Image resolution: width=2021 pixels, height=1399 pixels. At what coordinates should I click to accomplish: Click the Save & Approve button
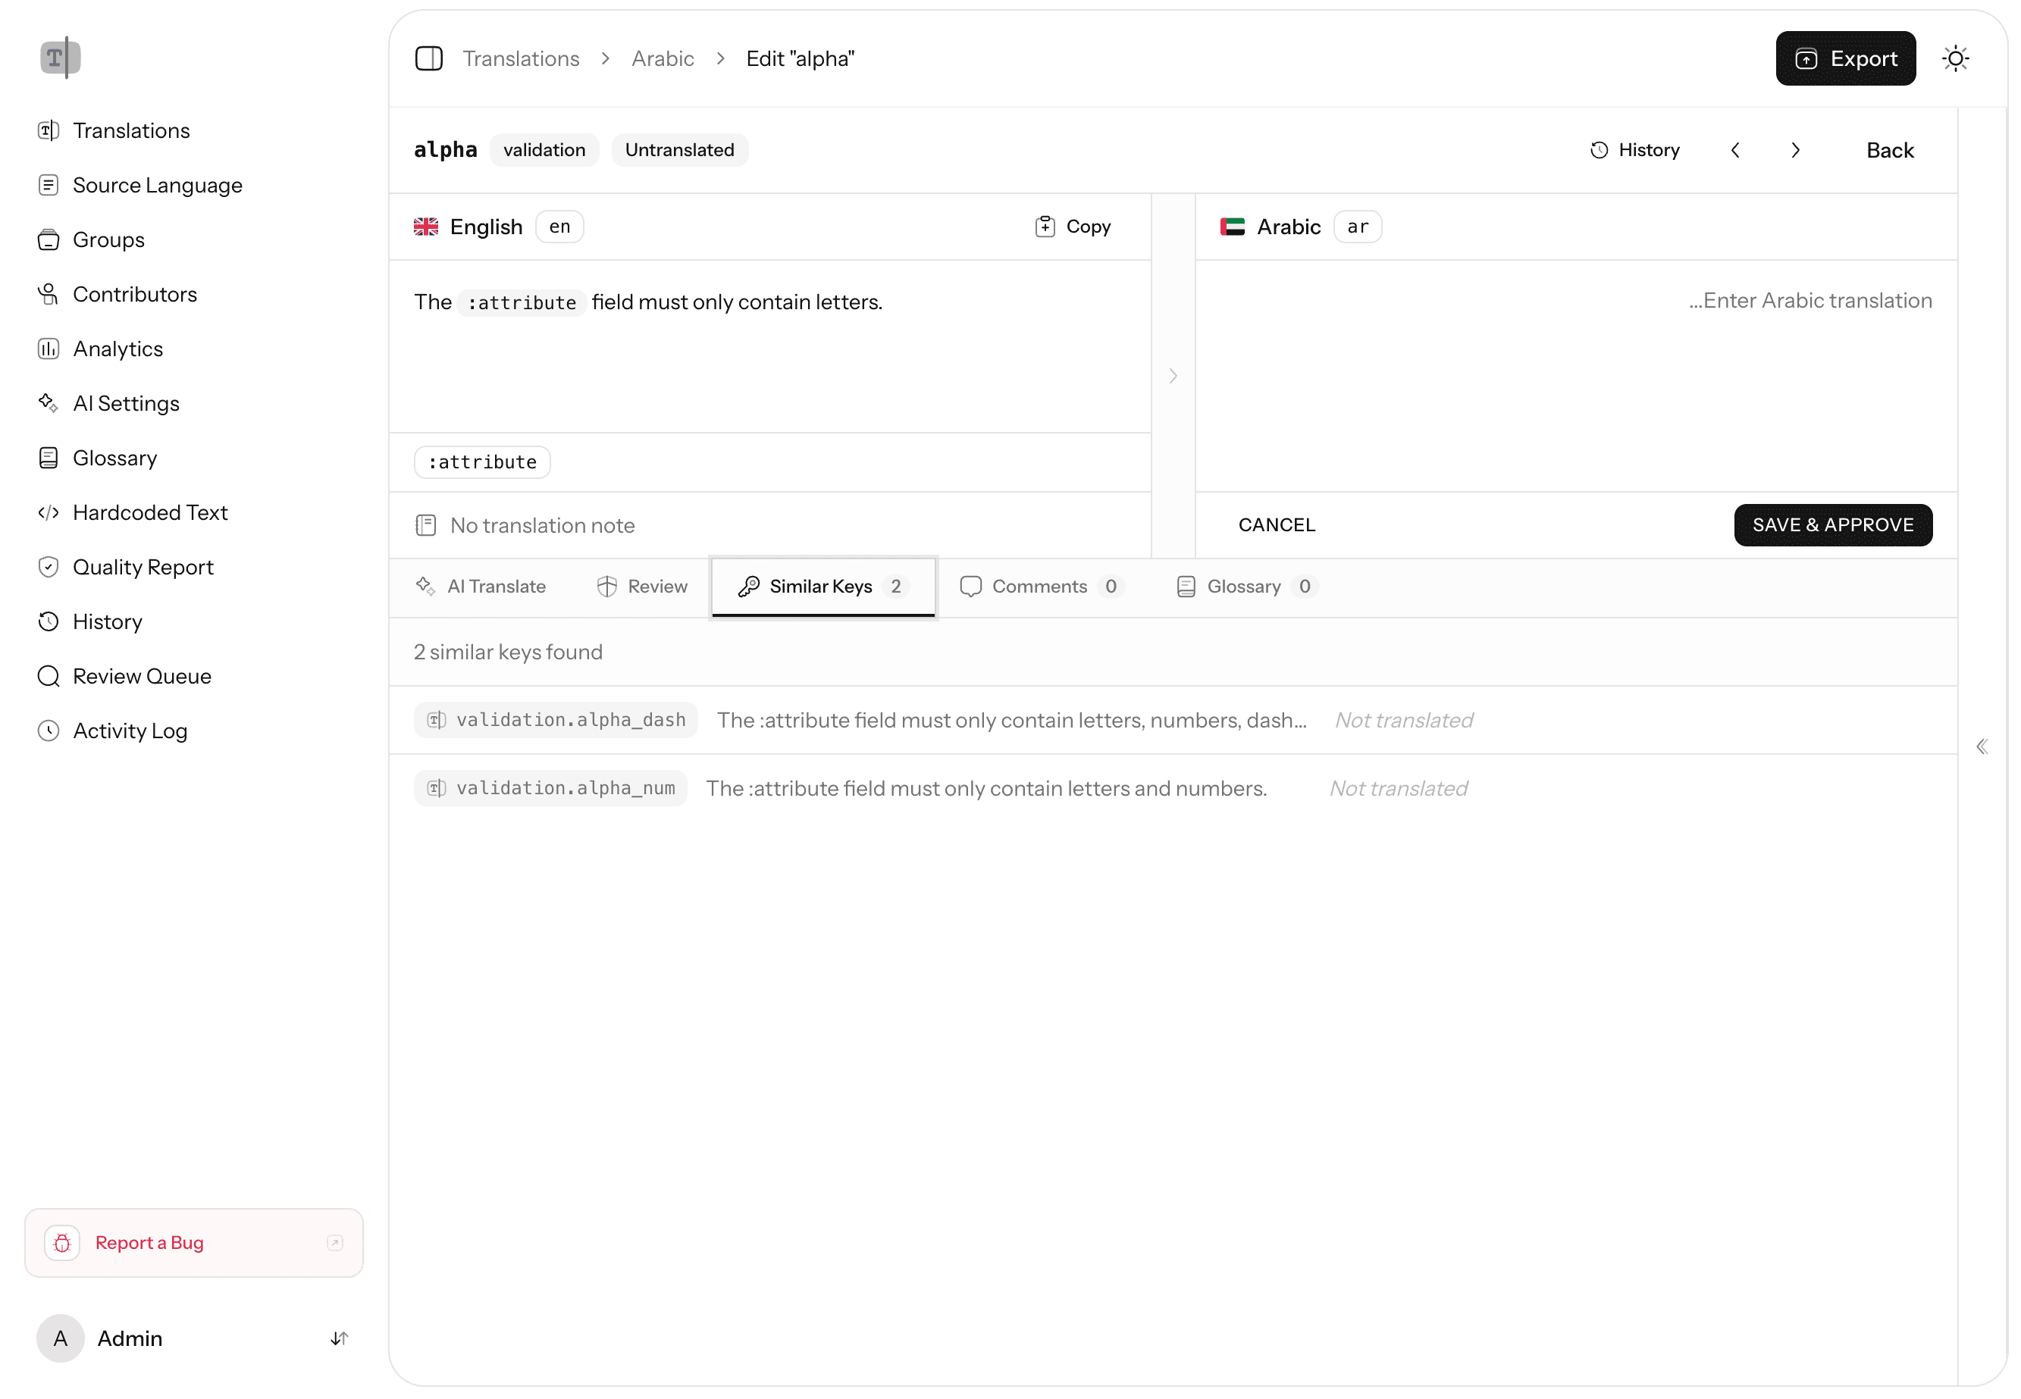click(1832, 524)
